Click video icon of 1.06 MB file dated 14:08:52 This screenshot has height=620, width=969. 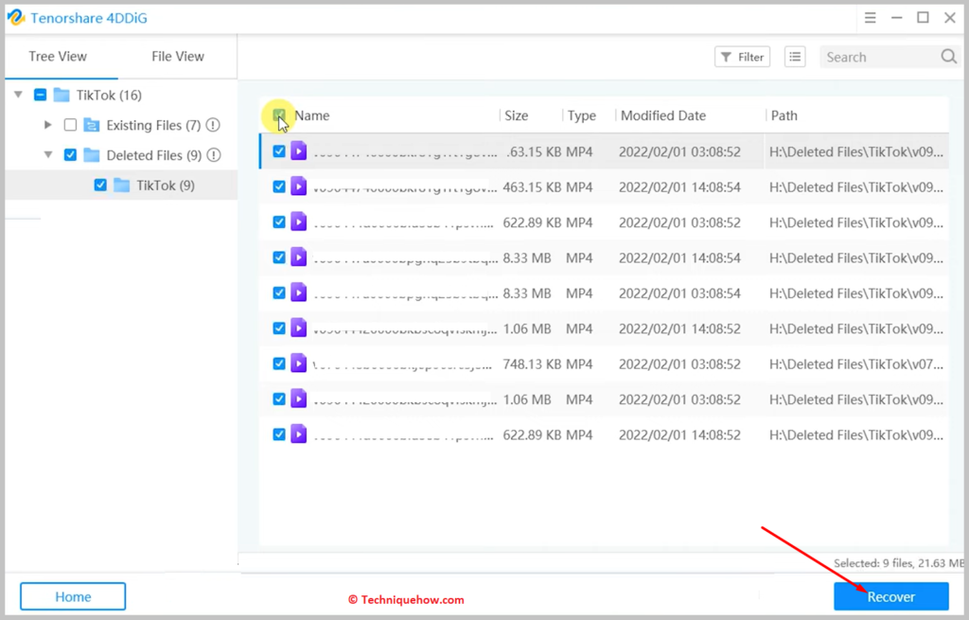click(298, 328)
